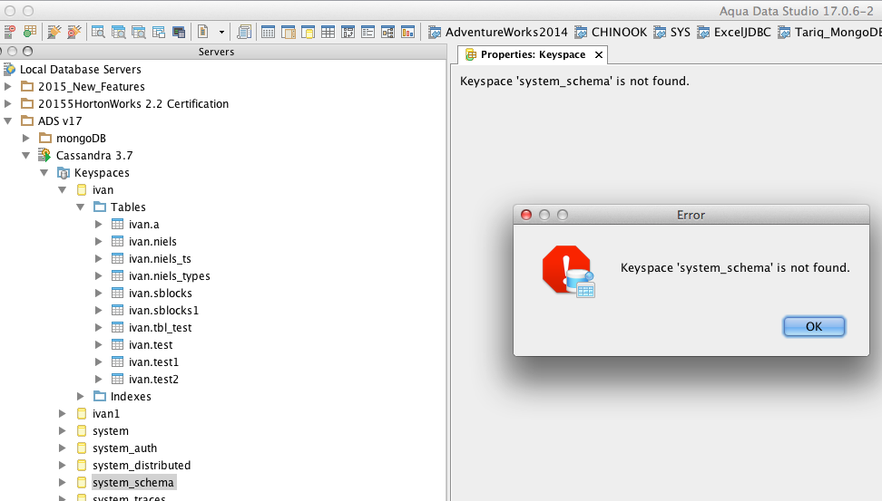Expand the Indexes folder
The image size is (882, 501).
pos(81,396)
